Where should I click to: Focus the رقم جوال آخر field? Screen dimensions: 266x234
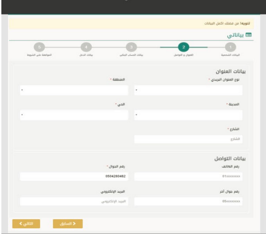pos(188,202)
